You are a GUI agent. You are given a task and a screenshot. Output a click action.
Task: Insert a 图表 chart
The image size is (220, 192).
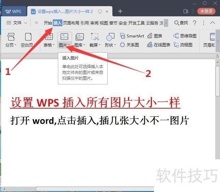point(155,36)
